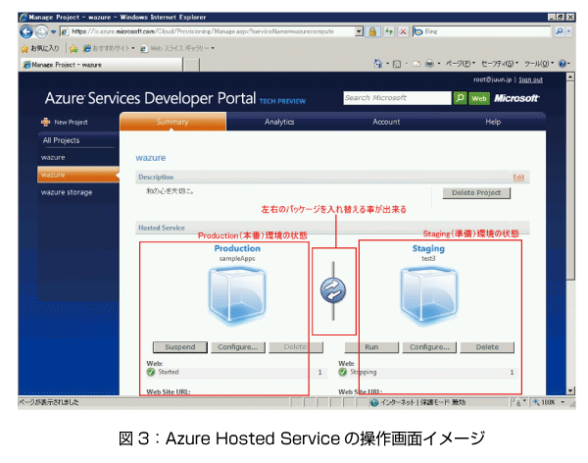588x463 pixels.
Task: Click the vertical scrollbar up arrow
Action: [x=570, y=77]
